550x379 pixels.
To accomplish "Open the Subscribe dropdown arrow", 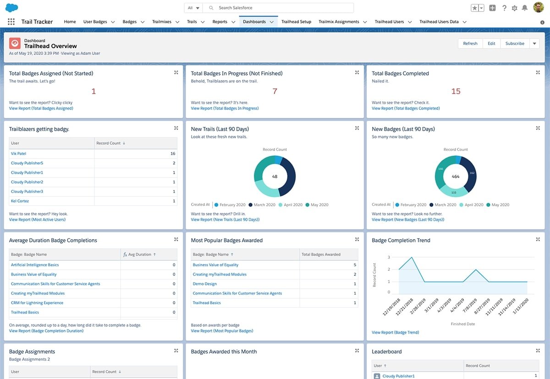I will pos(534,43).
